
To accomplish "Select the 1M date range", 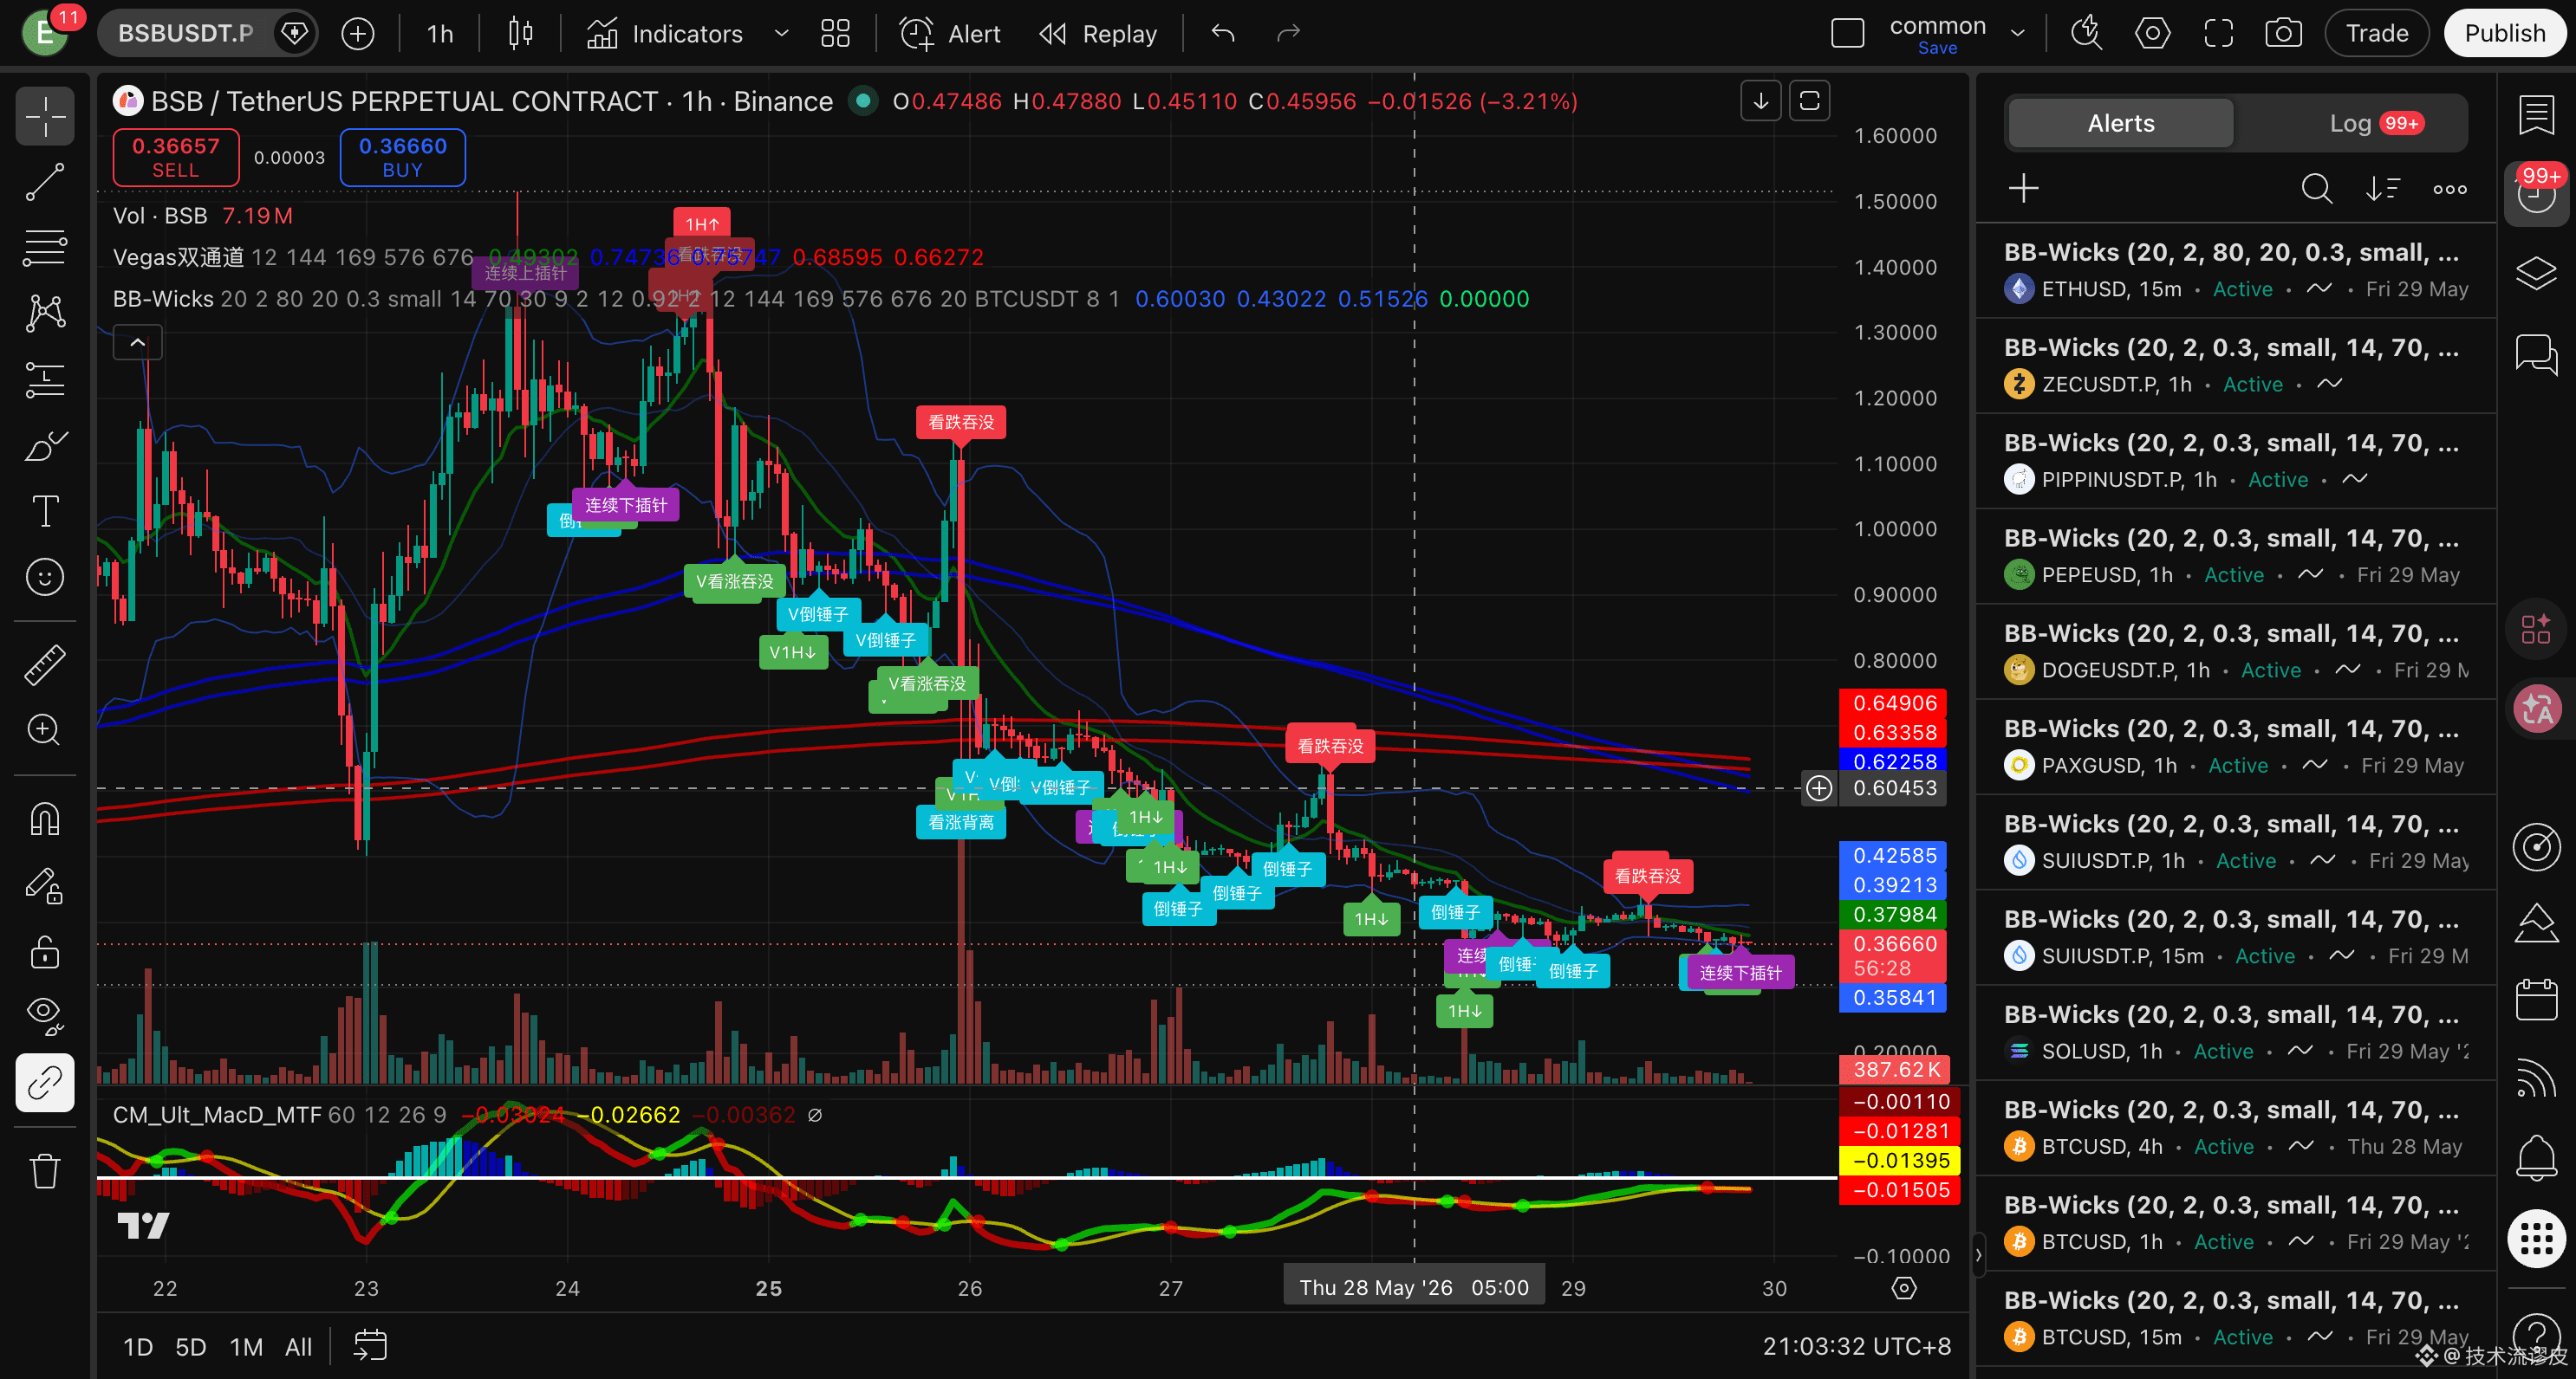I will pos(246,1347).
